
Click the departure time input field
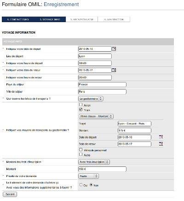pos(95,63)
